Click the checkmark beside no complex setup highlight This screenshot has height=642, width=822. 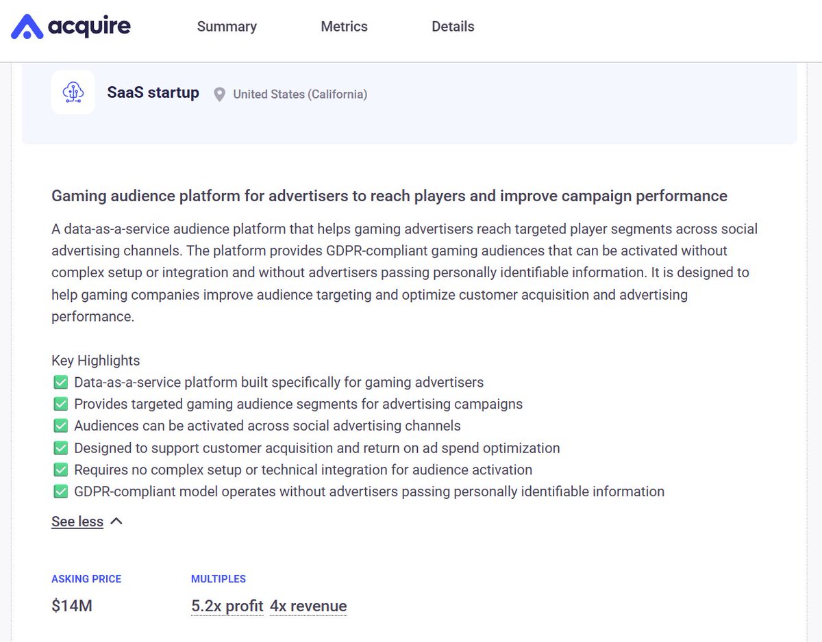(x=60, y=470)
